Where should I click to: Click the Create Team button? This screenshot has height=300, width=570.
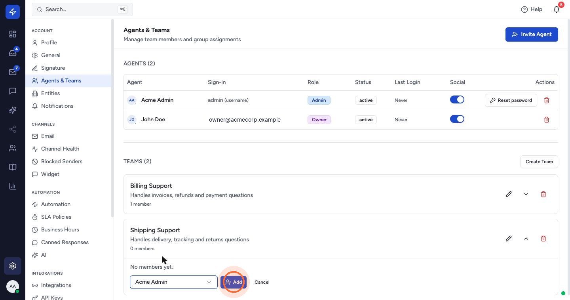click(539, 162)
